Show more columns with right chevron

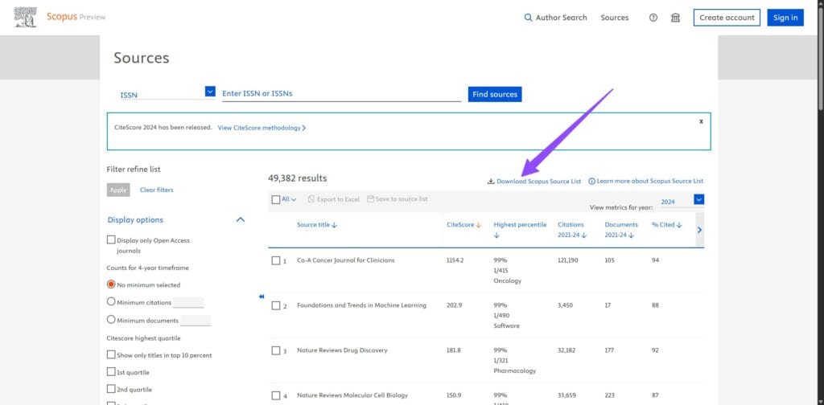(699, 230)
